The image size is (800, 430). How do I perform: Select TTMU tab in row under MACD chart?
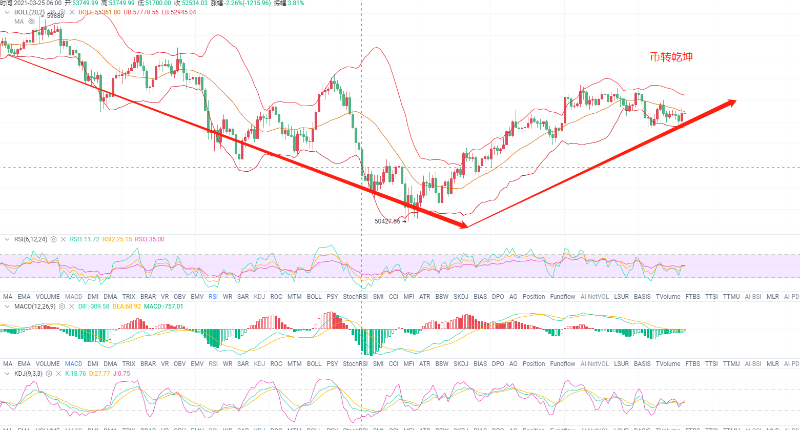[731, 364]
